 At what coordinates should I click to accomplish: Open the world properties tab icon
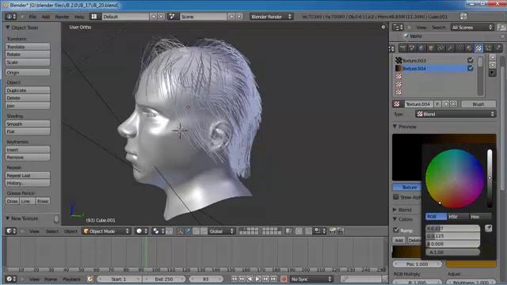click(421, 48)
